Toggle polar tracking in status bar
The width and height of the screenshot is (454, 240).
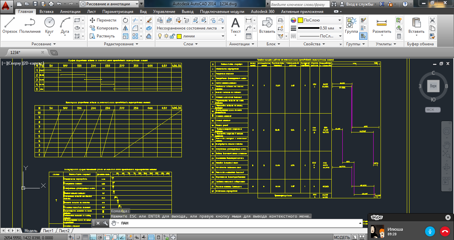[100, 237]
